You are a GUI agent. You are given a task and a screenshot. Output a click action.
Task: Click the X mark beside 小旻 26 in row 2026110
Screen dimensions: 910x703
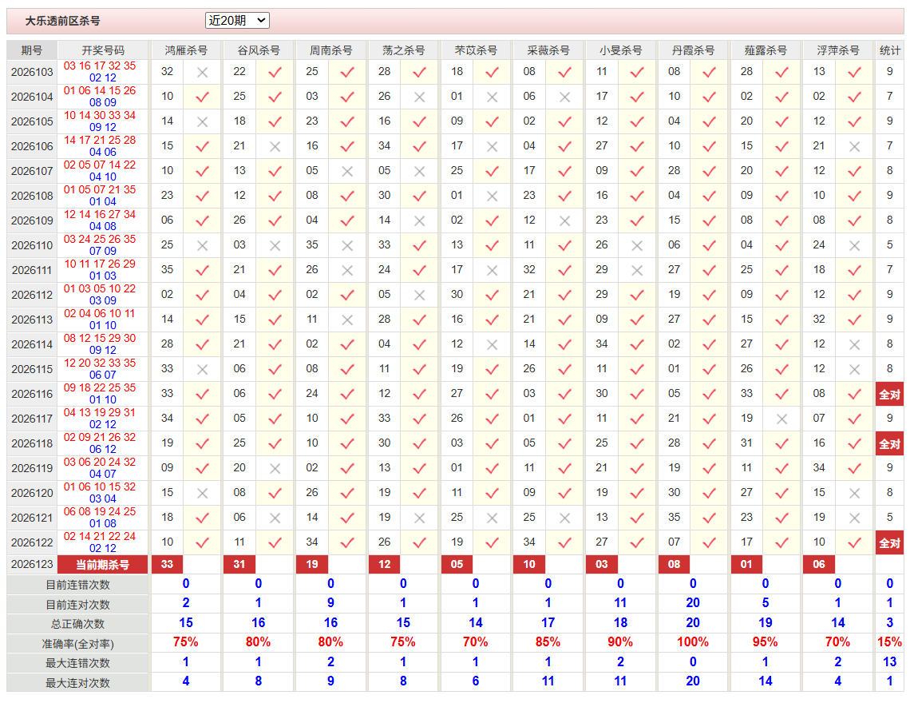[x=637, y=246]
